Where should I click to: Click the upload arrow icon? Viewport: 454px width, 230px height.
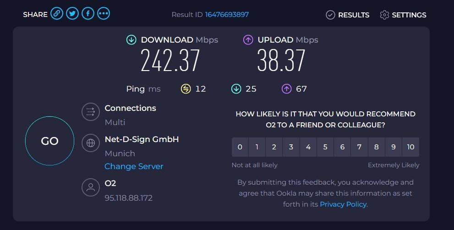click(x=248, y=40)
